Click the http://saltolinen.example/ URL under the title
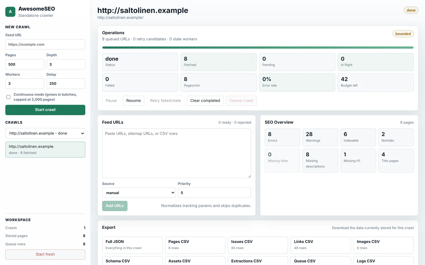Screen dimensions: 425x265 tap(120, 17)
